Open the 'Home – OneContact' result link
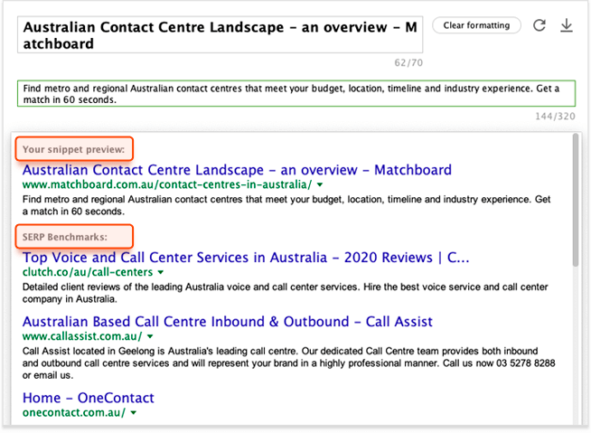 (89, 398)
